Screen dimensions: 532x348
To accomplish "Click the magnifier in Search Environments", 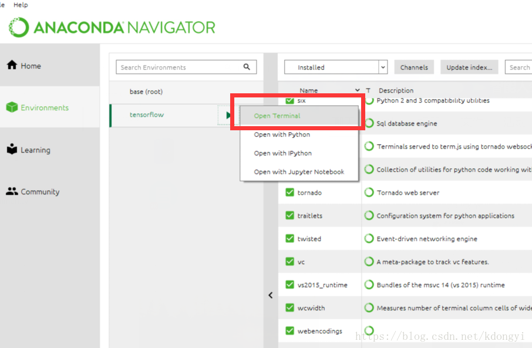I will click(247, 67).
